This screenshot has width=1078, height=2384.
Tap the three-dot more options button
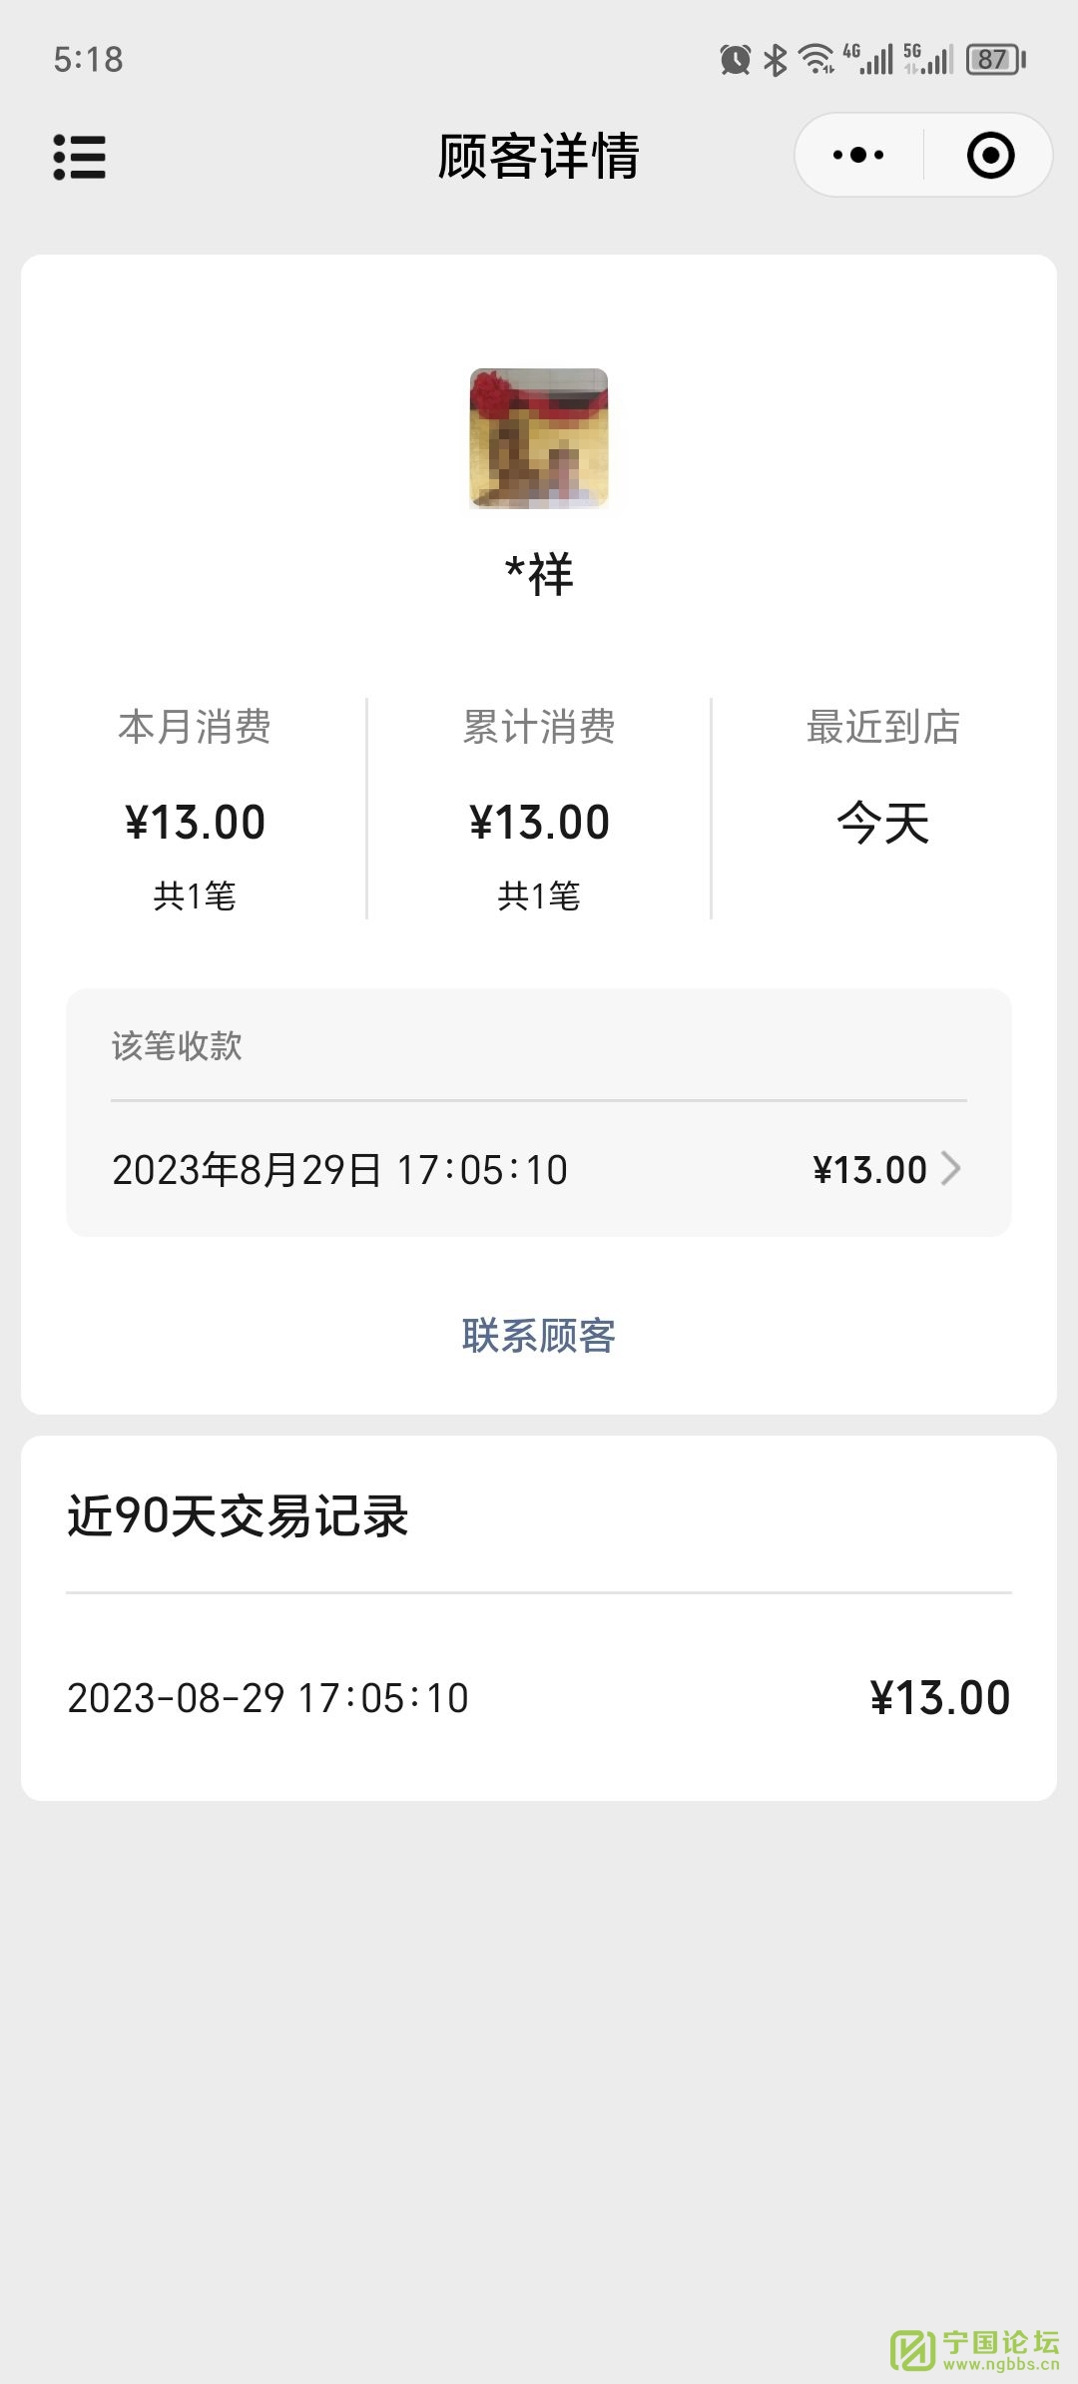858,155
